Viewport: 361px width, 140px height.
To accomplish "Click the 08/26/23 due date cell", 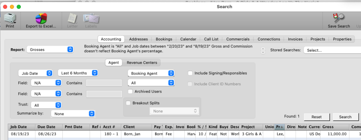I will click(x=49, y=134).
